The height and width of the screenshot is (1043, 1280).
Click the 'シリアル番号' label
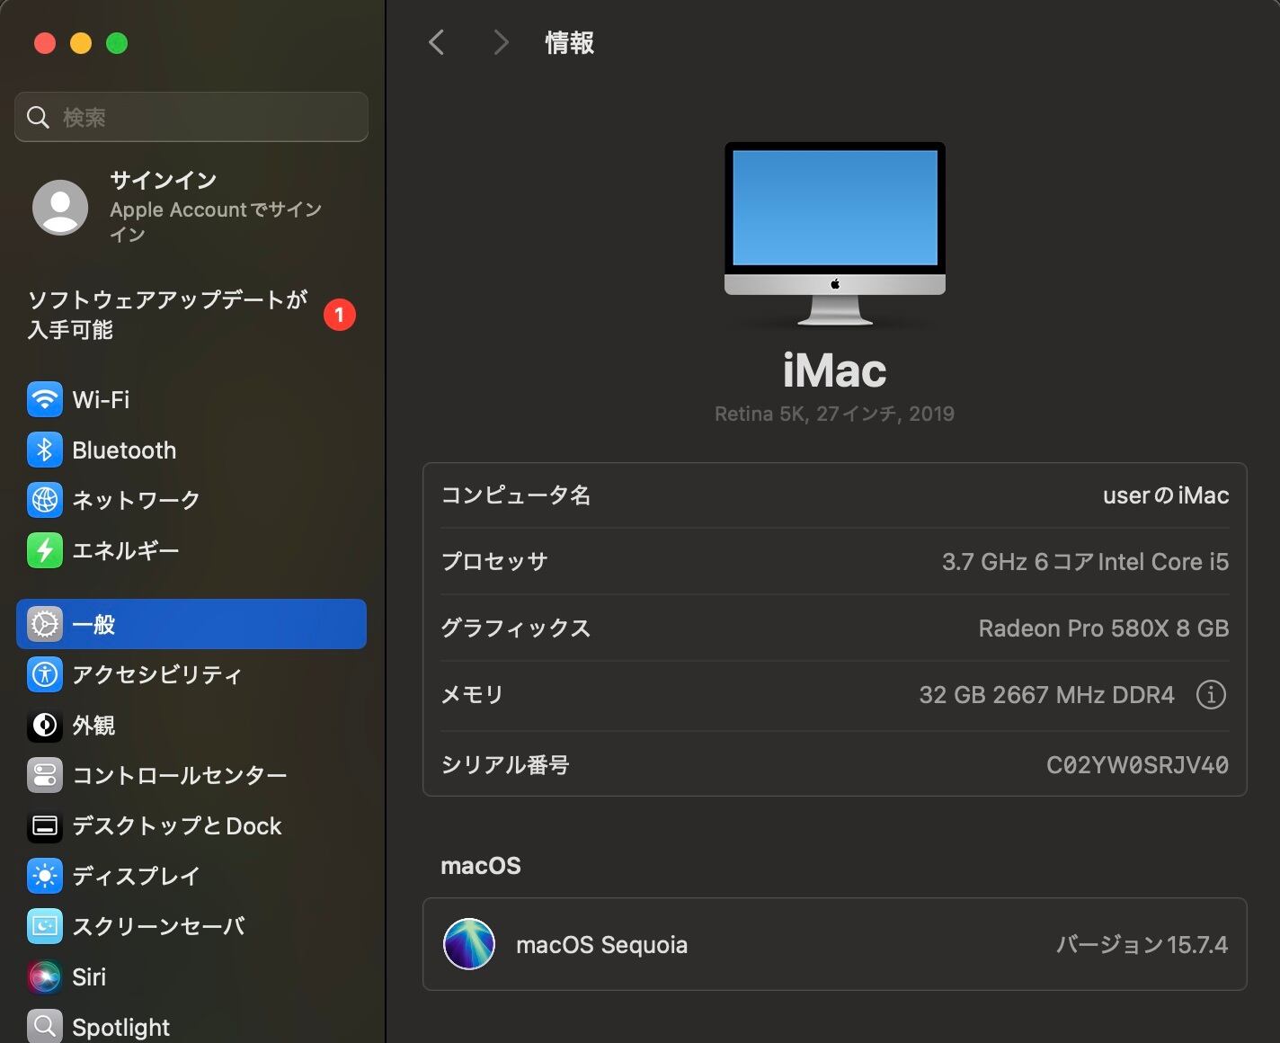pos(505,765)
